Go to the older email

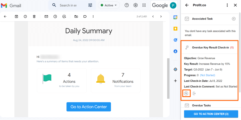(161, 16)
